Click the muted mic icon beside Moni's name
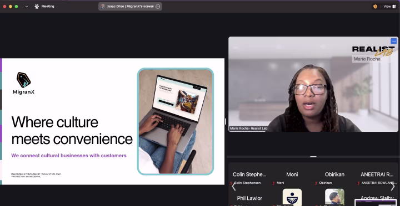The image size is (400, 206). pyautogui.click(x=274, y=183)
